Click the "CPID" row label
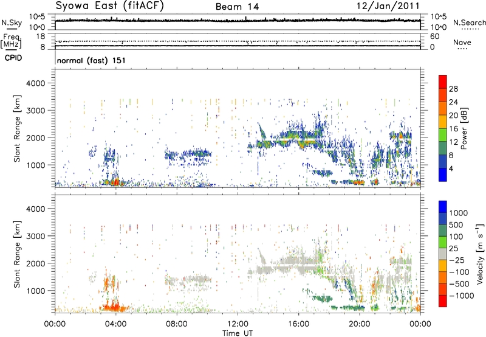Image resolution: width=486 pixels, height=337 pixels. [13, 58]
